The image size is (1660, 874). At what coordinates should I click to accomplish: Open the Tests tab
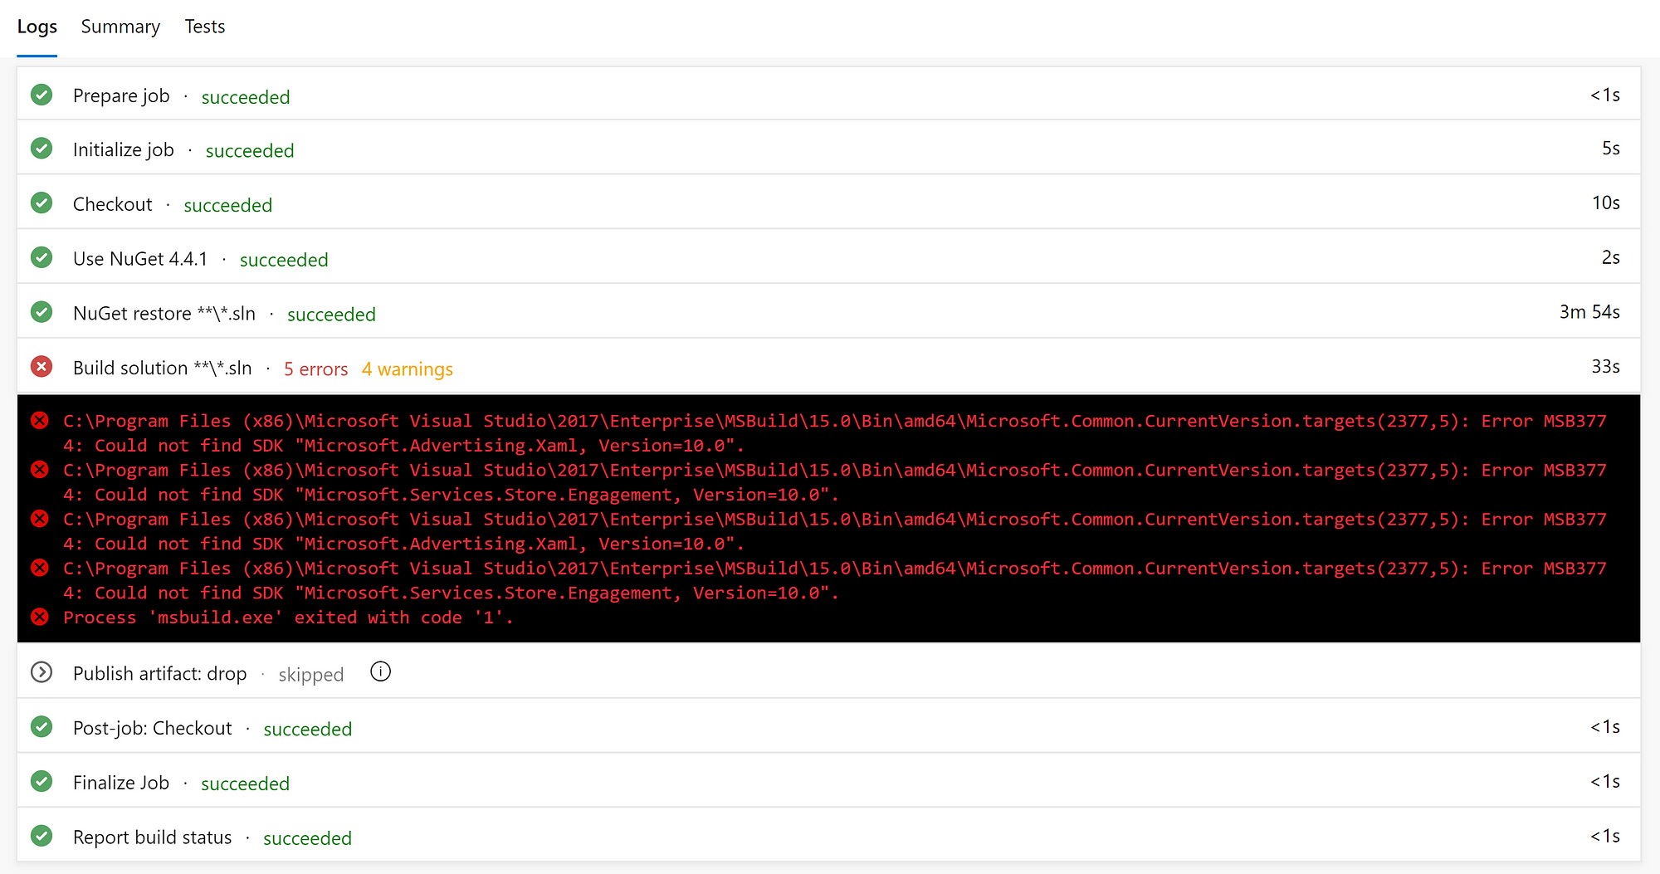coord(205,27)
